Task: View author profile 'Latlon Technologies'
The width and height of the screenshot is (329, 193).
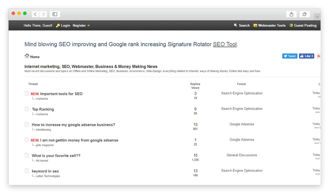Action: [48, 176]
